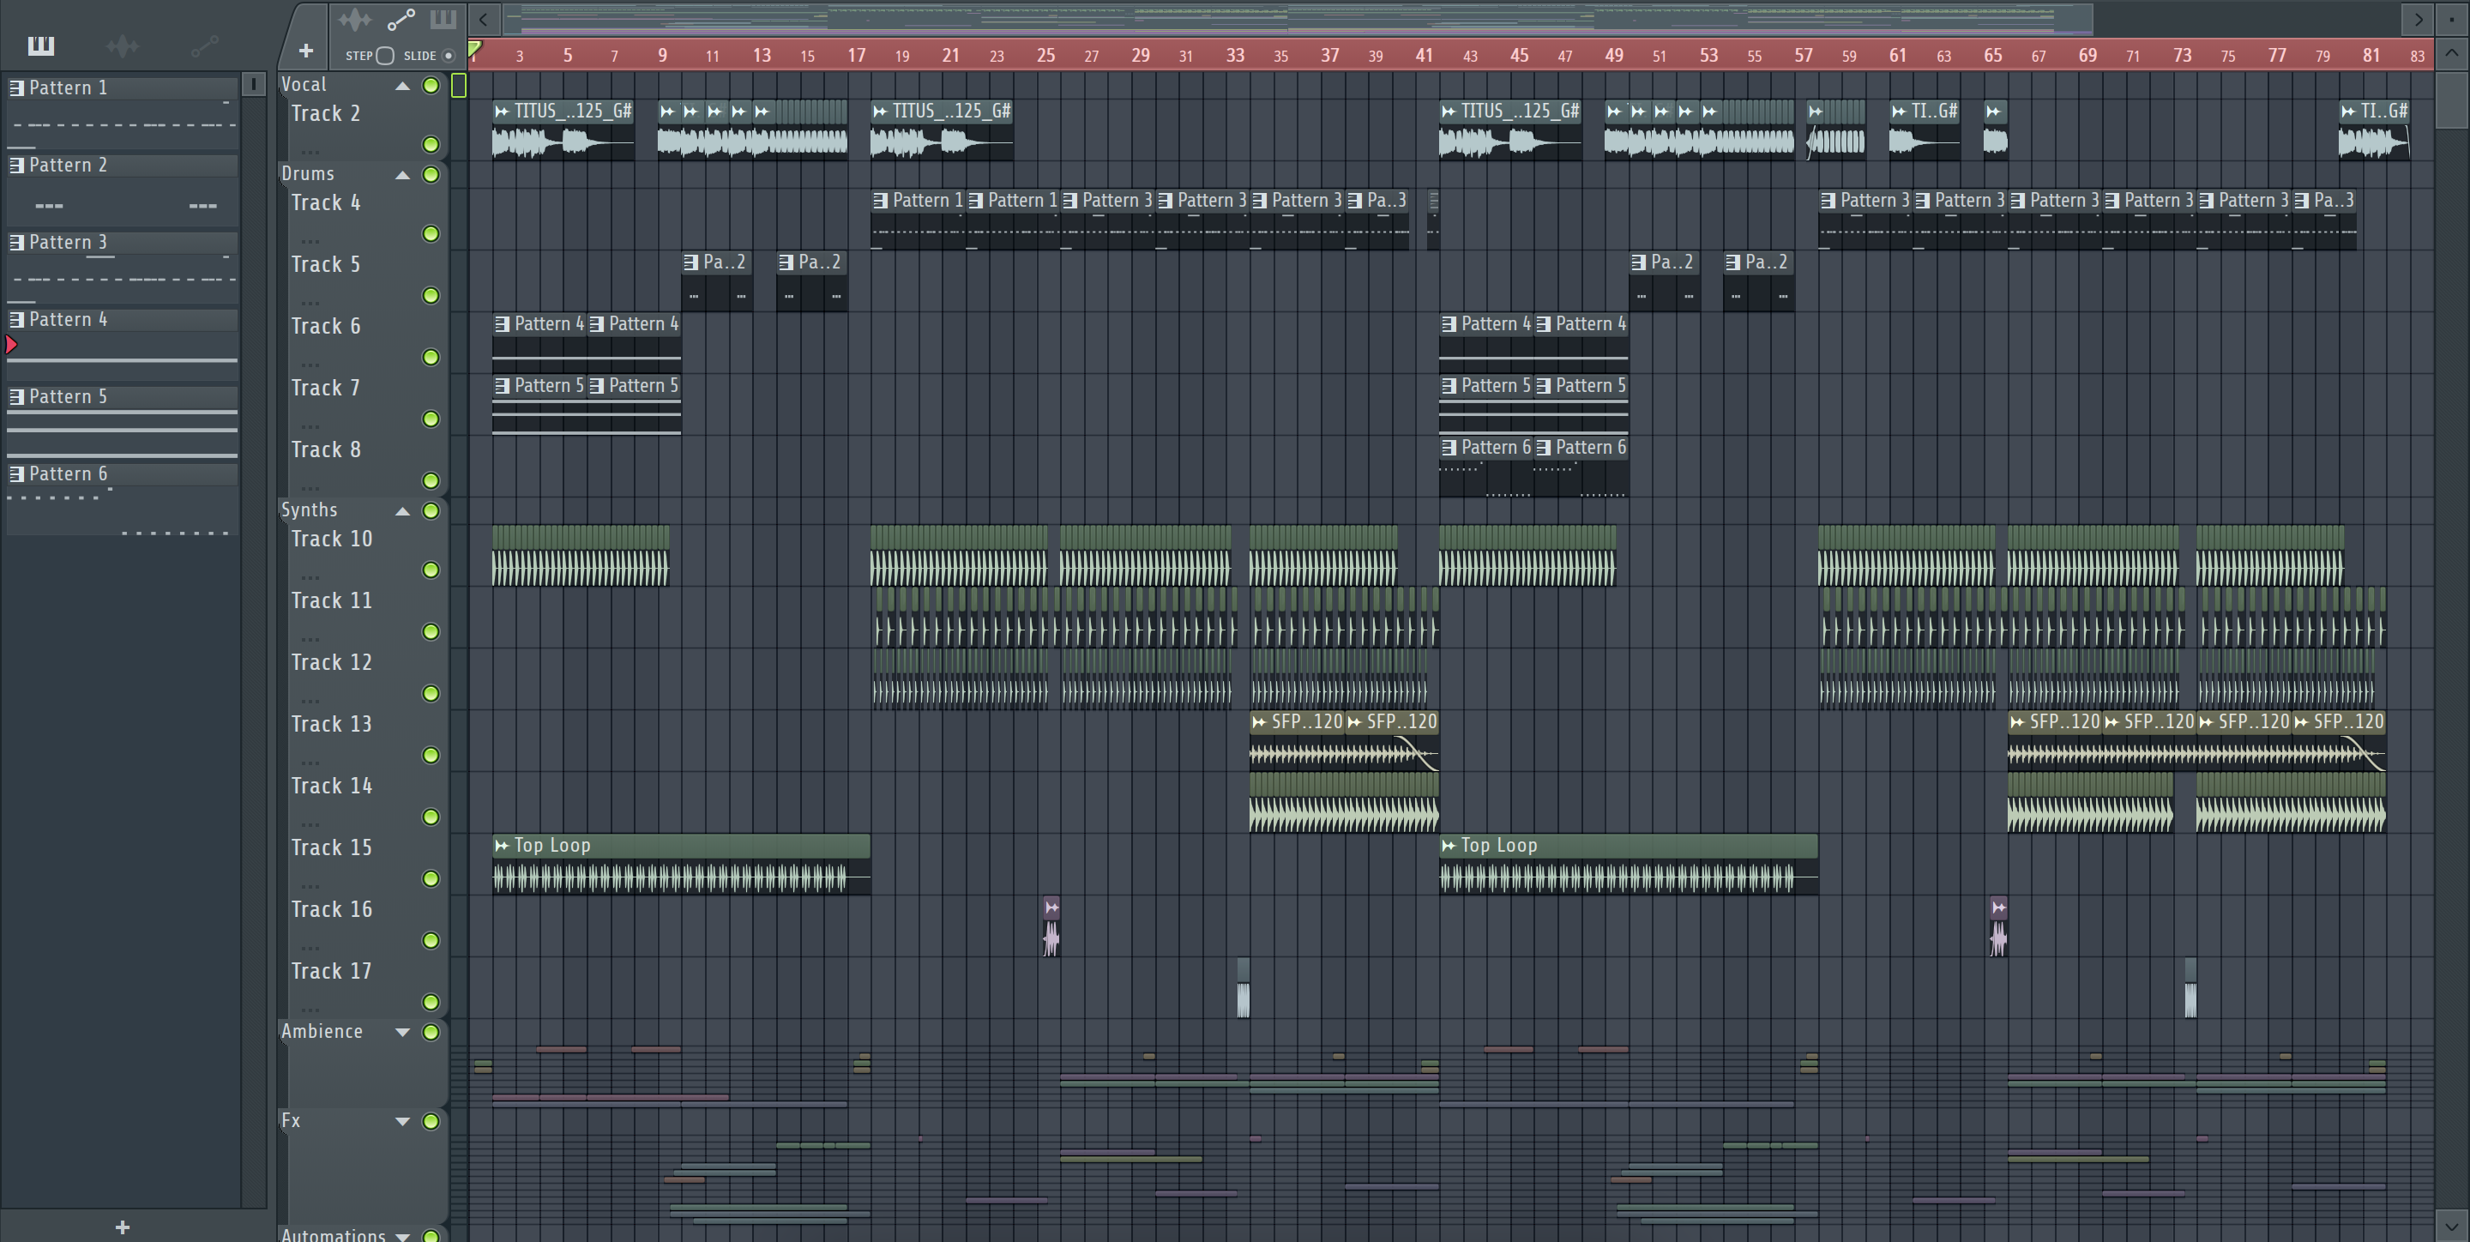Click the overview scroll-right arrow
Viewport: 2470px width, 1242px height.
coord(2419,18)
